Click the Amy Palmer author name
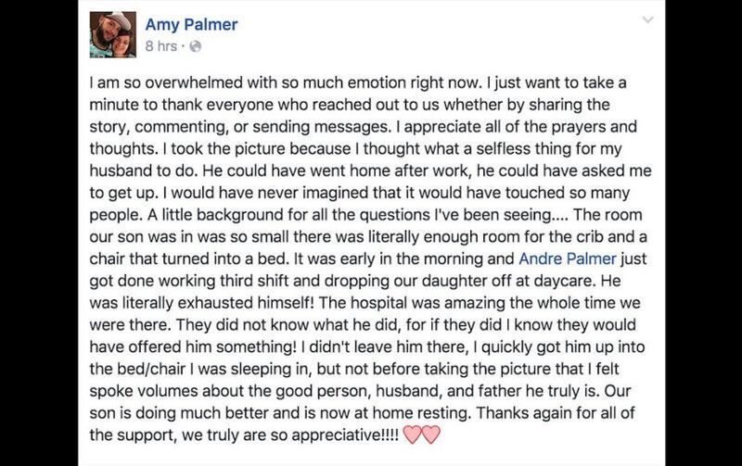Screen dimensions: 742x466 pyautogui.click(x=191, y=24)
